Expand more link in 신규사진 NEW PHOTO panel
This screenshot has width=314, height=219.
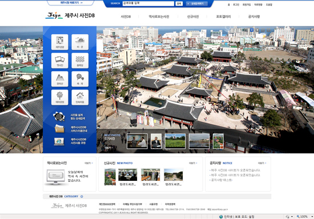click(193, 163)
